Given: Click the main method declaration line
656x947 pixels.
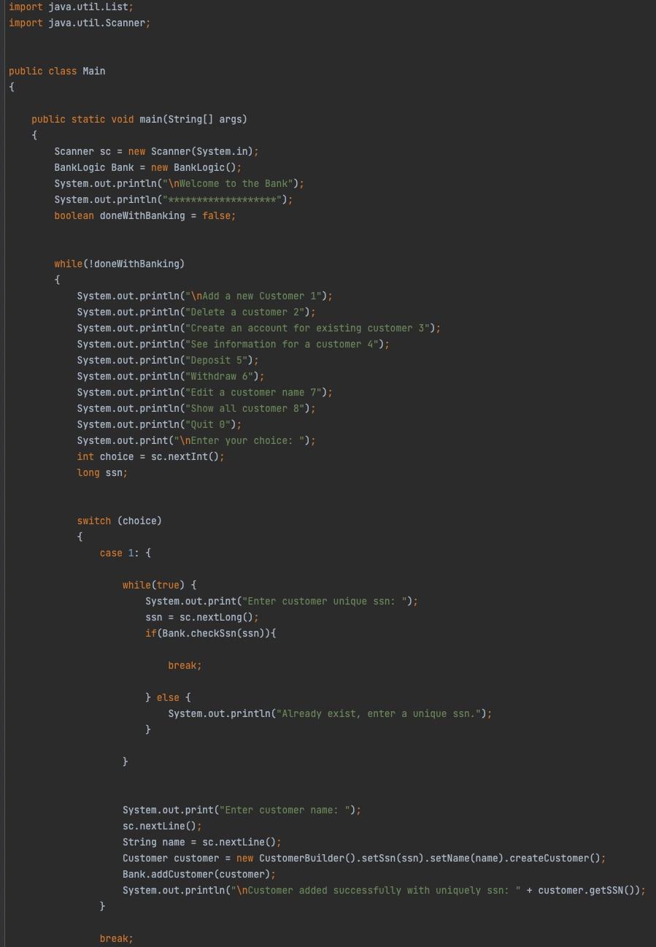Looking at the screenshot, I should click(x=139, y=119).
